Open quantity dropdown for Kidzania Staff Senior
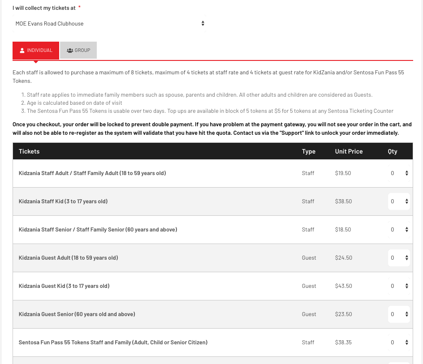This screenshot has width=423, height=364. click(399, 229)
